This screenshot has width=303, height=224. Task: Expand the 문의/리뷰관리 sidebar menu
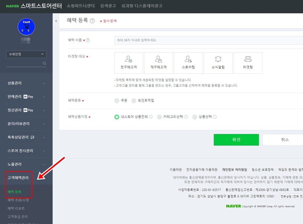pyautogui.click(x=26, y=124)
